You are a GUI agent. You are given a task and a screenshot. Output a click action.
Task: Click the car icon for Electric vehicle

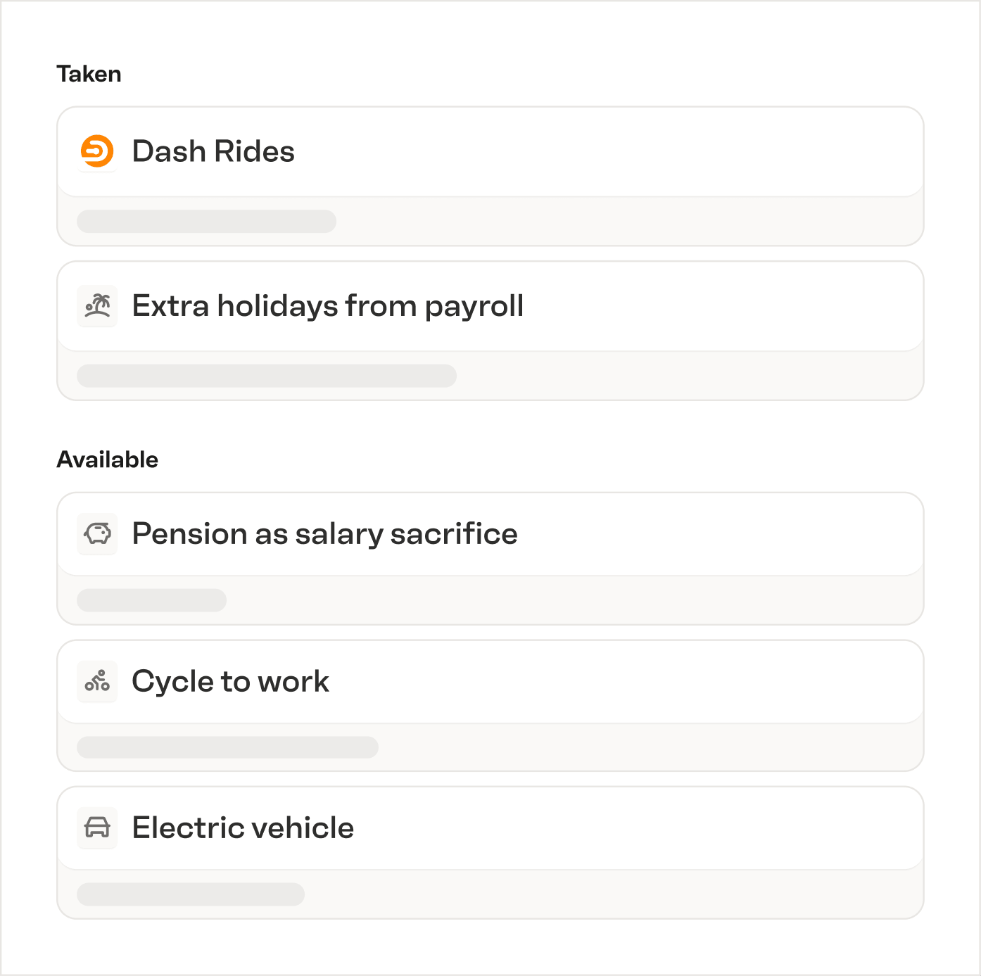pos(97,828)
